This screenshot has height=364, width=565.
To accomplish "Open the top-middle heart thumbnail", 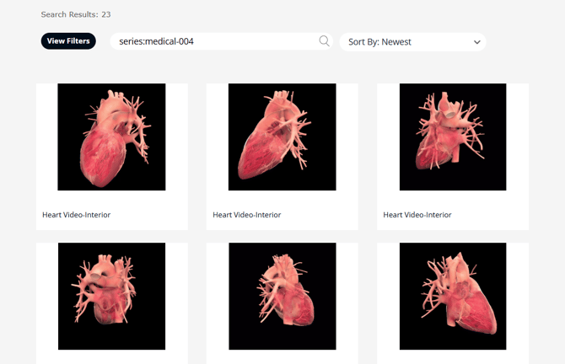I will coord(282,136).
